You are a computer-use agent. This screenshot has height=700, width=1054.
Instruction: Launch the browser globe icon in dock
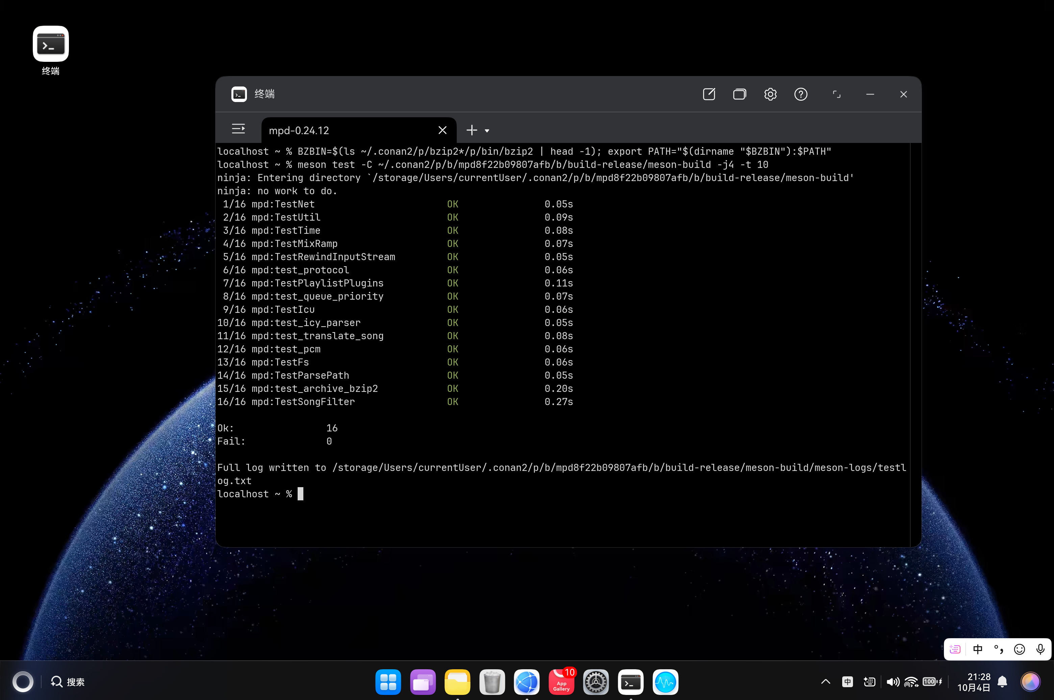click(x=527, y=682)
